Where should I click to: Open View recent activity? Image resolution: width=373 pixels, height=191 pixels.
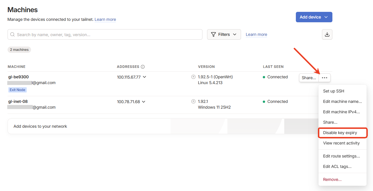(343, 143)
